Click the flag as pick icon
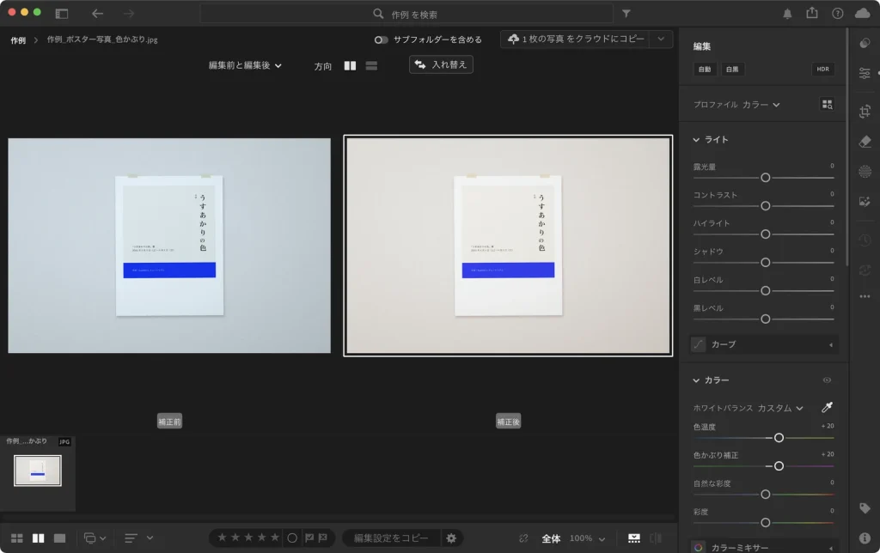880x553 pixels. pyautogui.click(x=309, y=538)
